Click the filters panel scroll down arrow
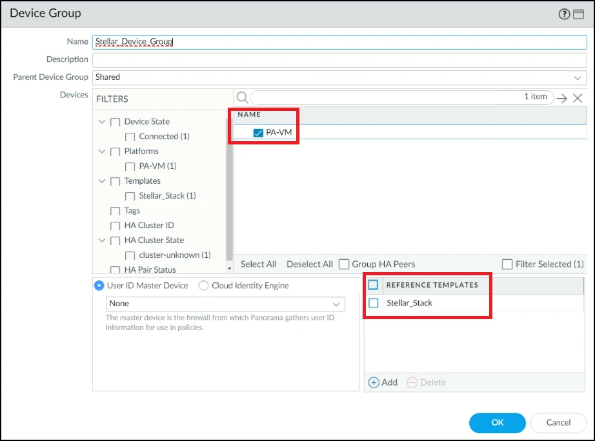 click(x=230, y=268)
